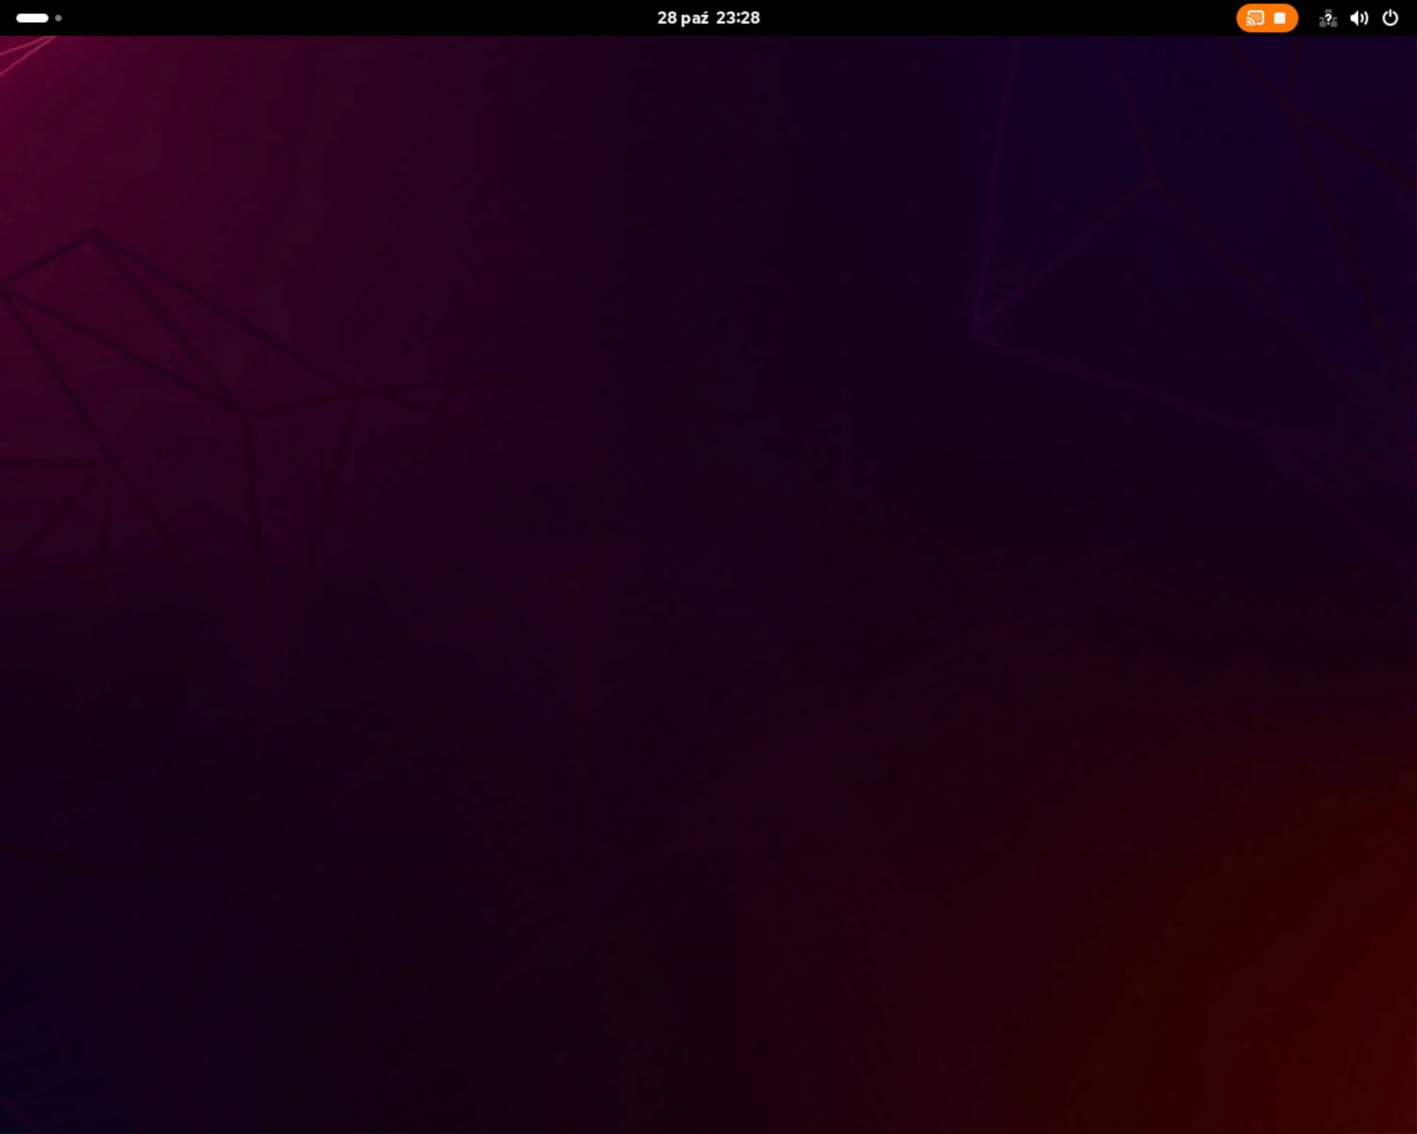
Task: Click empty top bar between clock and orange pill
Action: point(996,18)
